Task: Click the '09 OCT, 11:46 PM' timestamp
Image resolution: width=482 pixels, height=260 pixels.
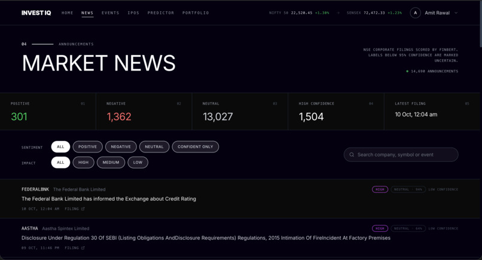Action: coord(40,247)
